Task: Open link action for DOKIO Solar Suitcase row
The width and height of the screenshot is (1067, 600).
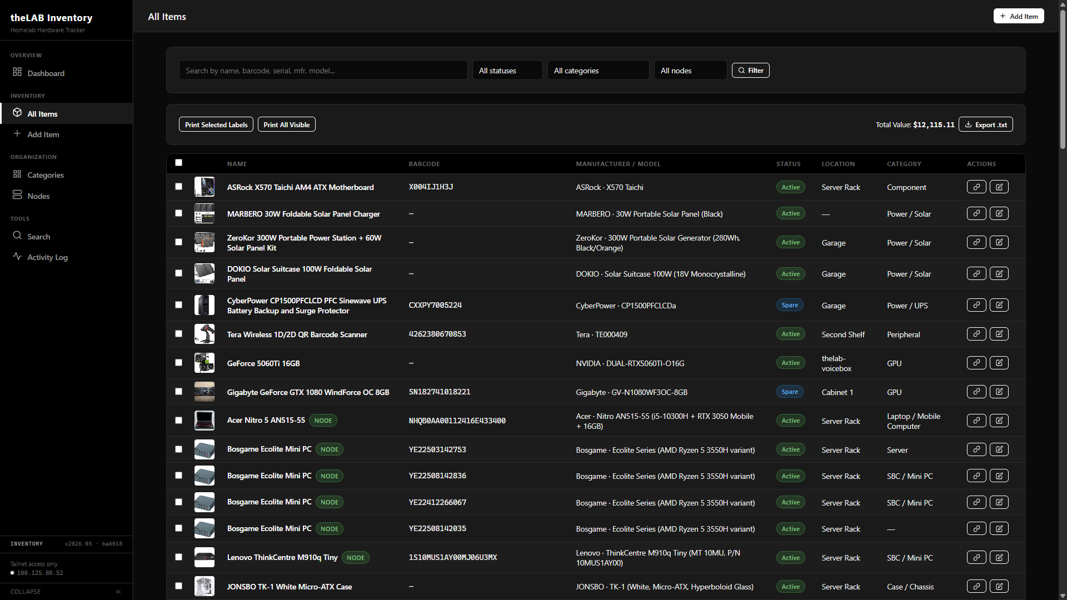Action: tap(976, 273)
